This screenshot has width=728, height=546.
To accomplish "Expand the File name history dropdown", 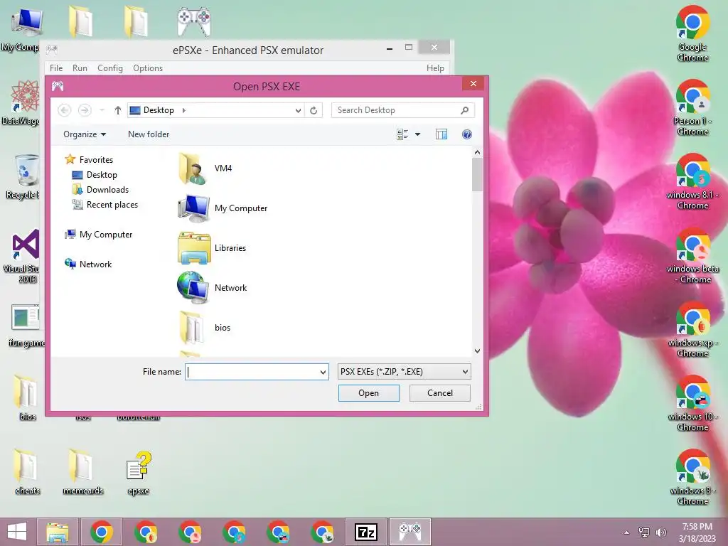I will click(323, 372).
